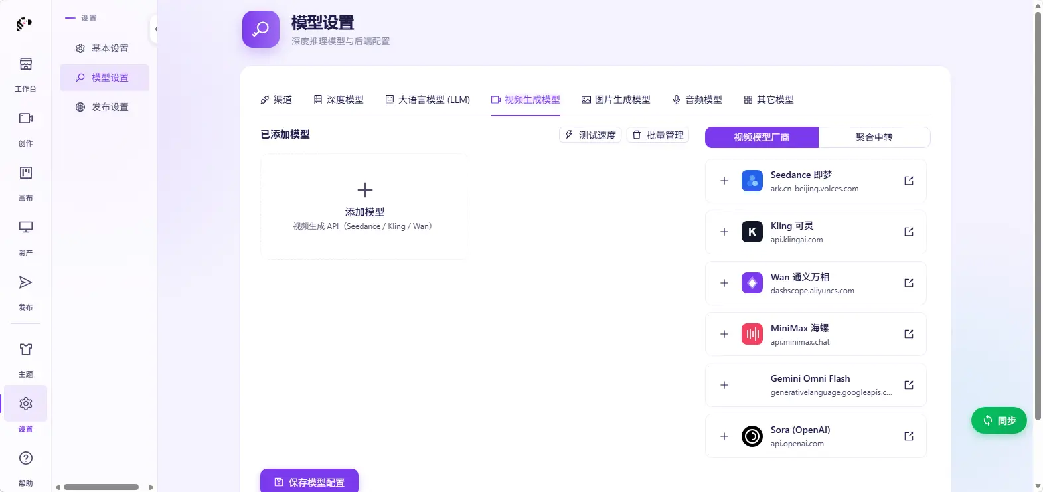Select 视频模型厂商 segment
This screenshot has width=1043, height=492.
[x=762, y=137]
